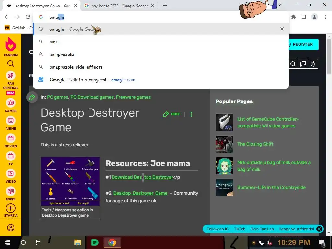
Task: Open Cortana circle on the taskbar
Action: (x=23, y=243)
